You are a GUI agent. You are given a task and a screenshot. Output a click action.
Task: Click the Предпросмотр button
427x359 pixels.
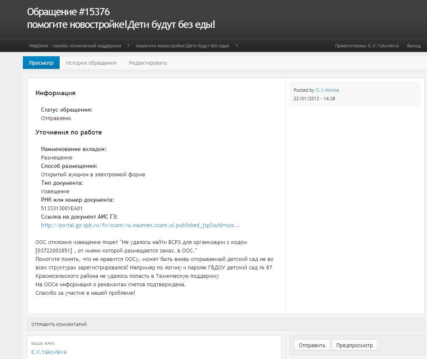coord(354,345)
